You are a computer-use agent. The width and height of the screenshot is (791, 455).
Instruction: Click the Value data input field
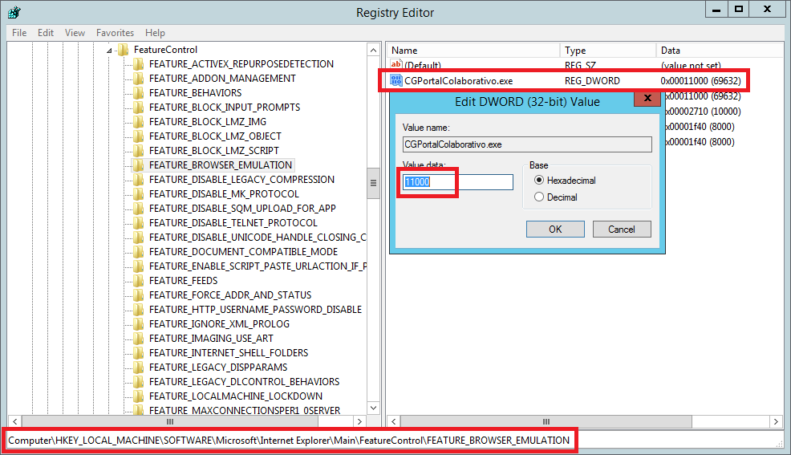(x=457, y=182)
